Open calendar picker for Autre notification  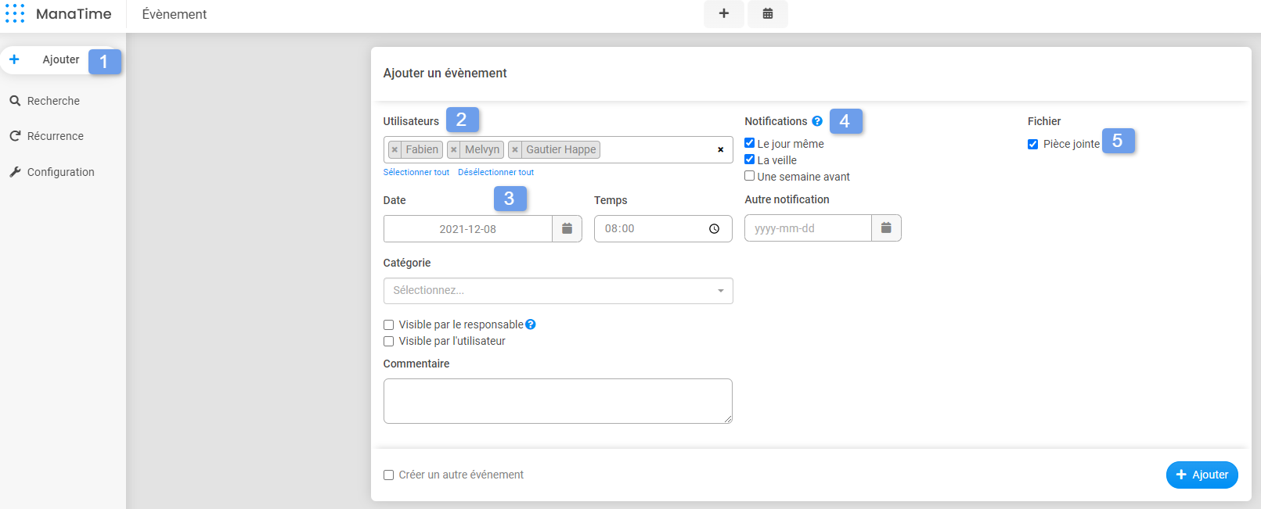886,228
